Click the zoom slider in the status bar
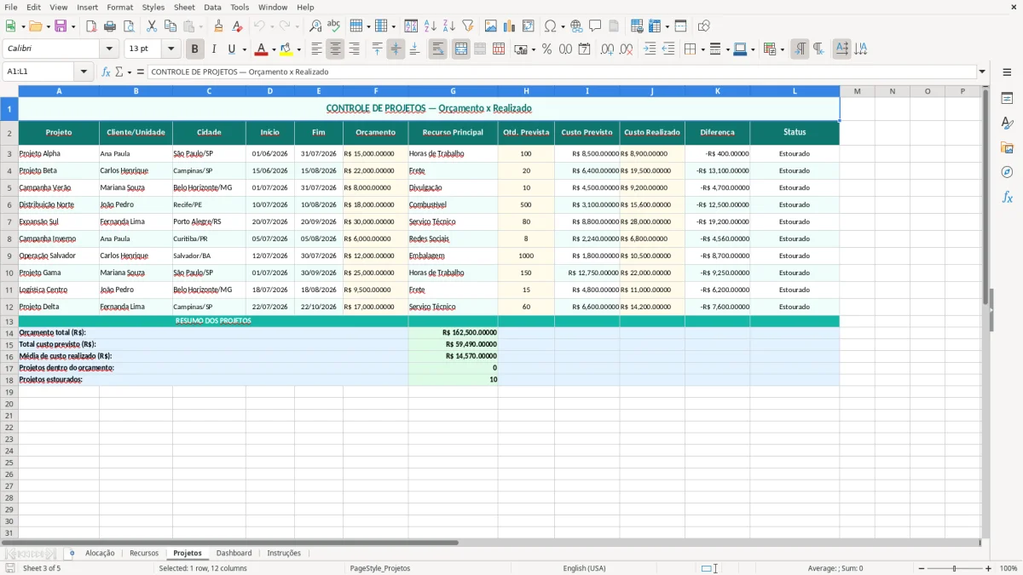This screenshot has height=575, width=1023. click(x=954, y=568)
